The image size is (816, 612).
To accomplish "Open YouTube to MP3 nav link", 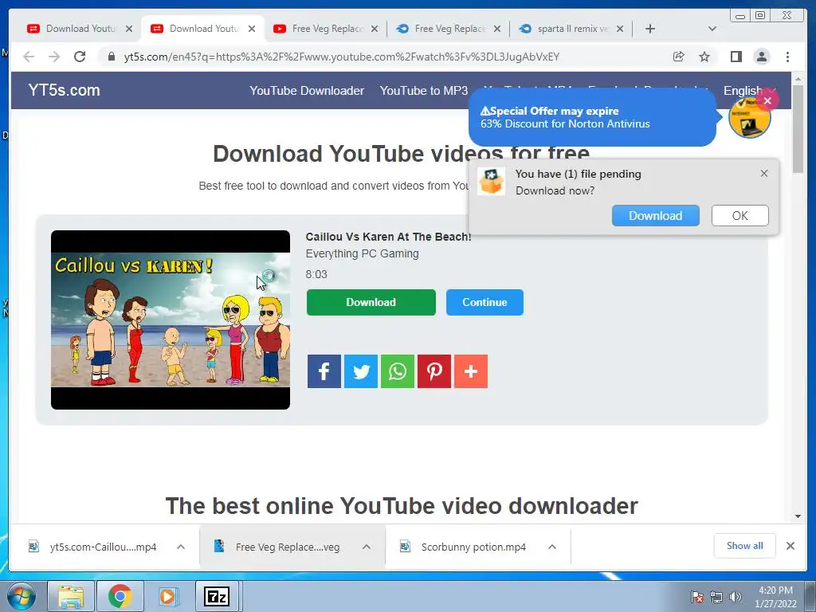I will 424,91.
